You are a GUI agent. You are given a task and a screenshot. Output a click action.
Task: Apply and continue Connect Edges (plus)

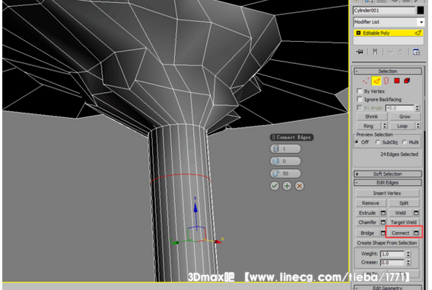[x=287, y=186]
